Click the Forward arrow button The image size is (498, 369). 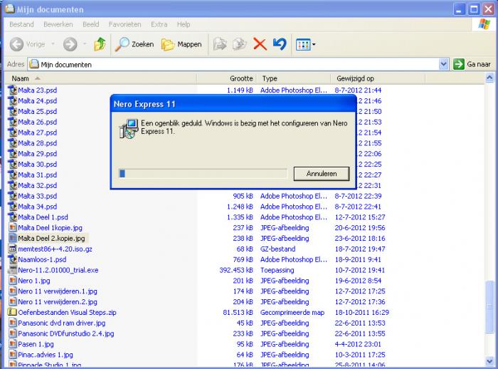click(70, 44)
